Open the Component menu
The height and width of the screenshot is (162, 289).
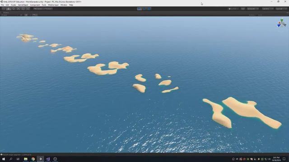coord(35,5)
